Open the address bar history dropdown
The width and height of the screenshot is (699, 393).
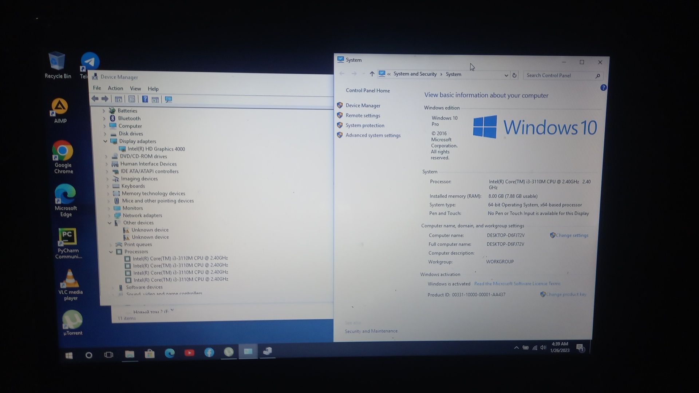click(x=506, y=75)
